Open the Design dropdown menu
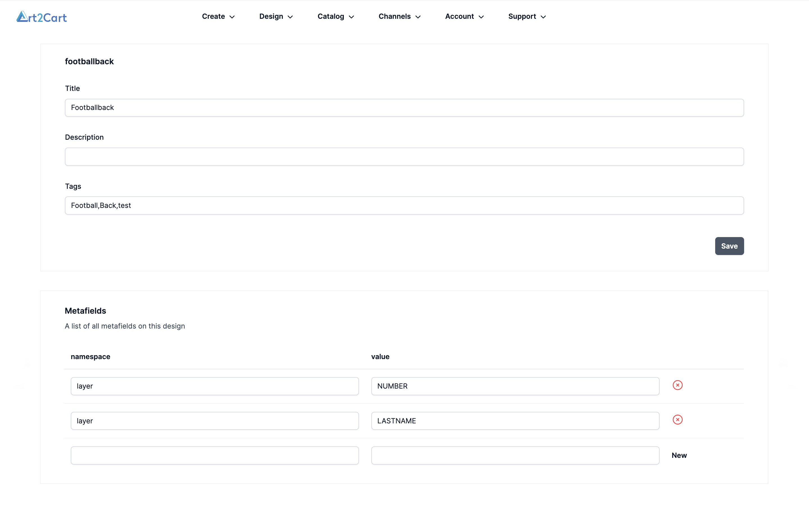Viewport: 809px width, 505px height. (x=276, y=16)
